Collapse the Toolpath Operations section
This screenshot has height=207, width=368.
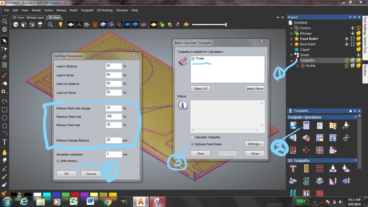click(x=355, y=117)
